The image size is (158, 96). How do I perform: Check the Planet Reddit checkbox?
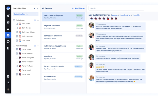[17, 70]
